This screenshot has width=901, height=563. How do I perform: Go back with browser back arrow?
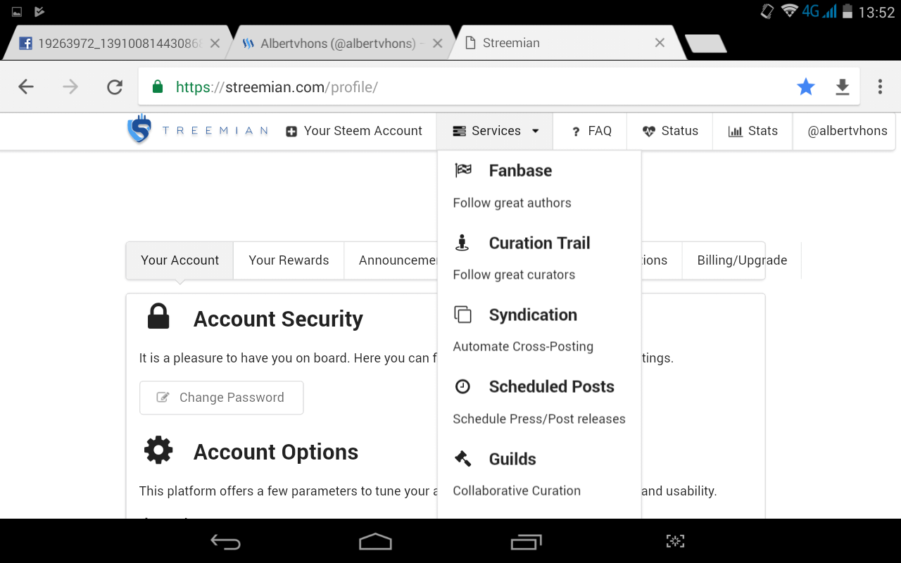pyautogui.click(x=26, y=87)
